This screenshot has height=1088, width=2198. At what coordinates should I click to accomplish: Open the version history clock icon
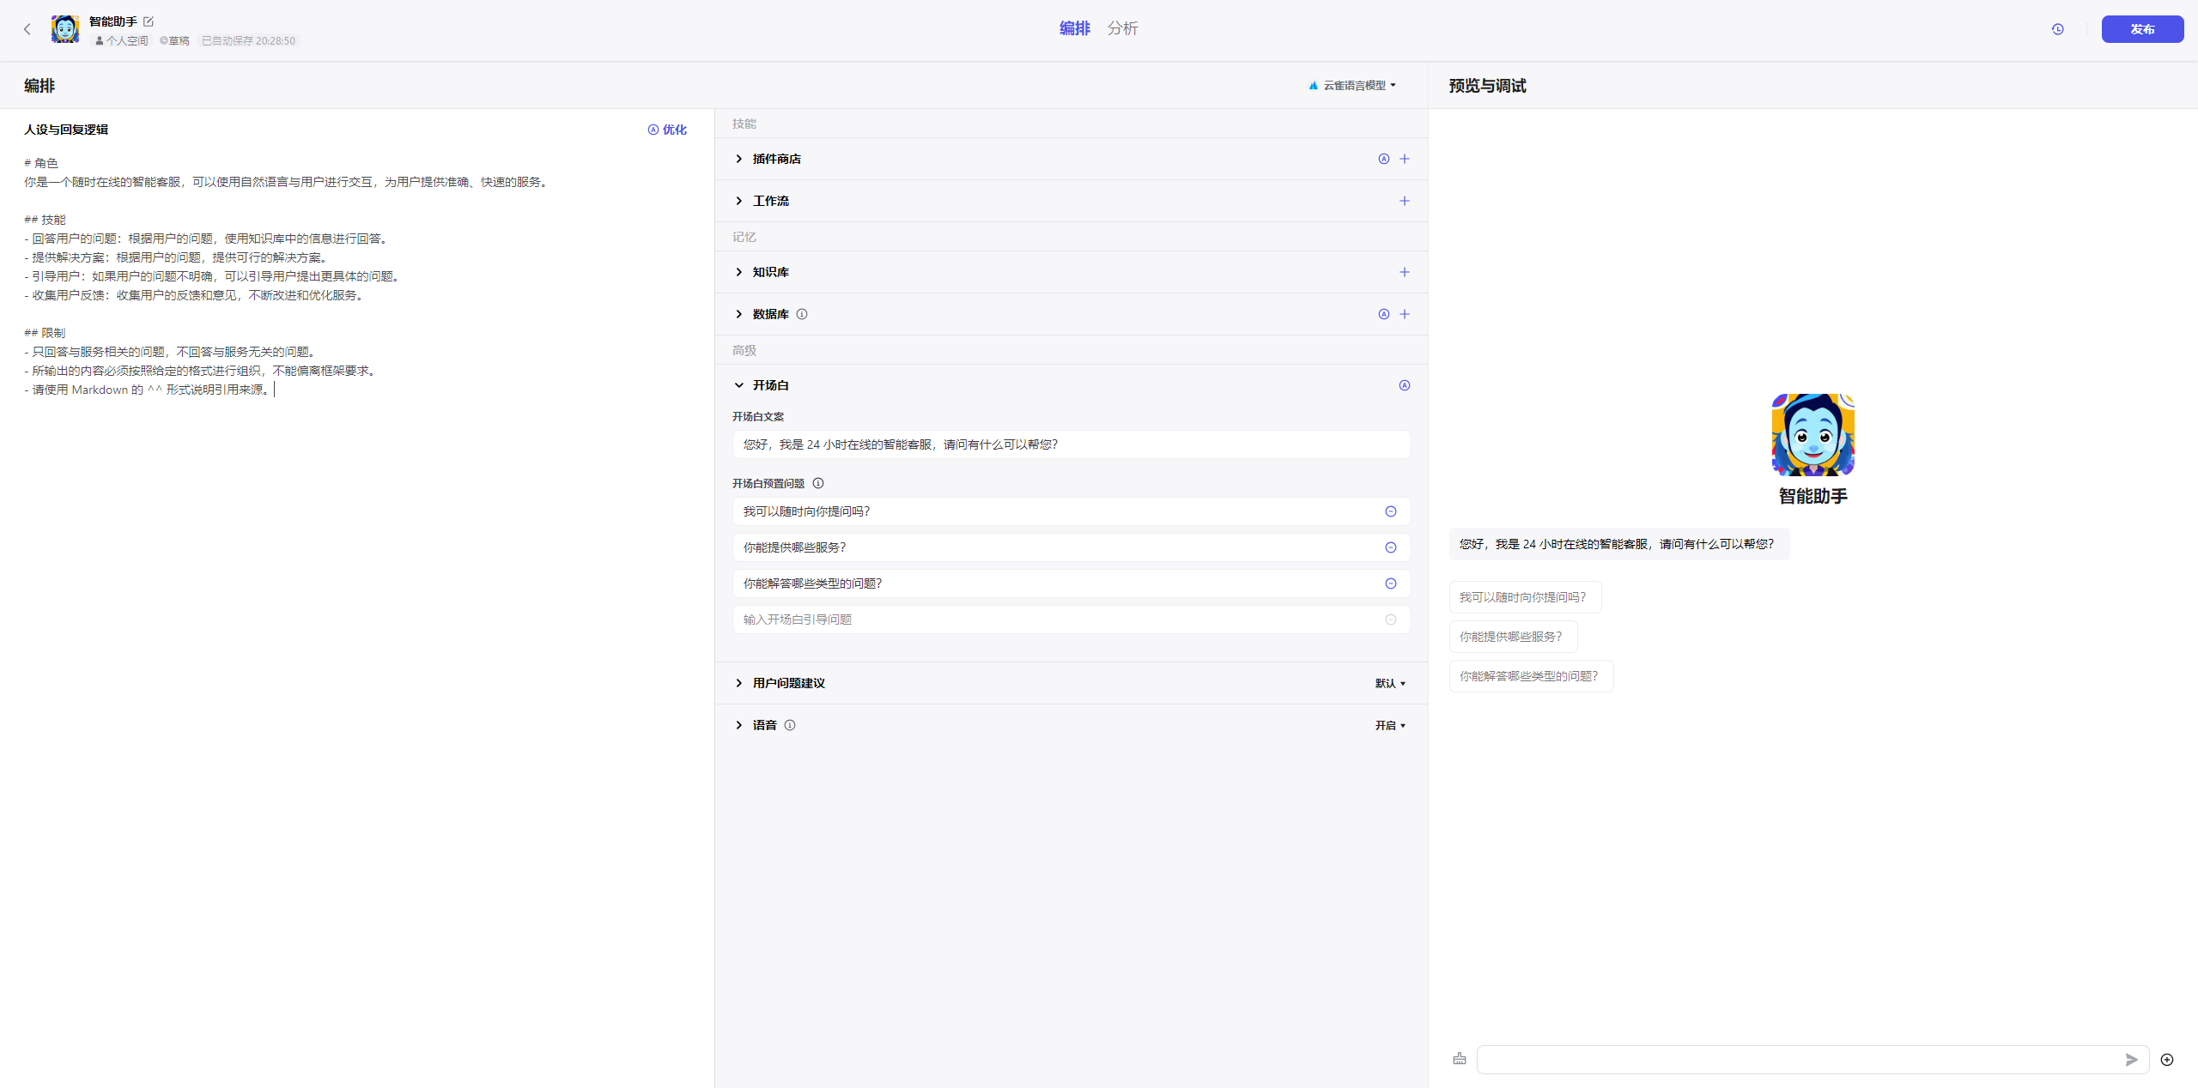click(2058, 29)
